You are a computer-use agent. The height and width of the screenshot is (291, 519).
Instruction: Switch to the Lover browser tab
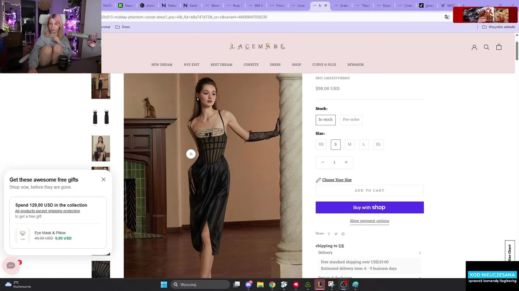click(298, 6)
